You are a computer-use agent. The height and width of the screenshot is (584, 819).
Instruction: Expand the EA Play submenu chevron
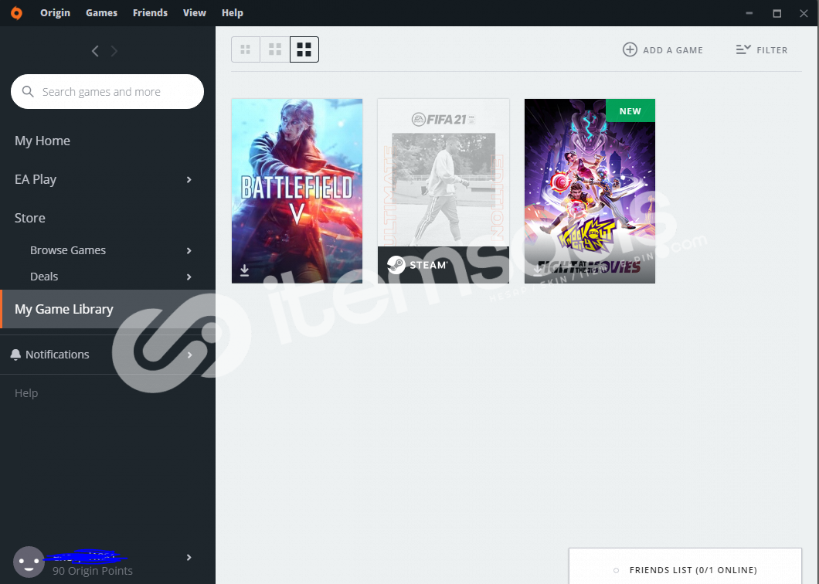(189, 180)
